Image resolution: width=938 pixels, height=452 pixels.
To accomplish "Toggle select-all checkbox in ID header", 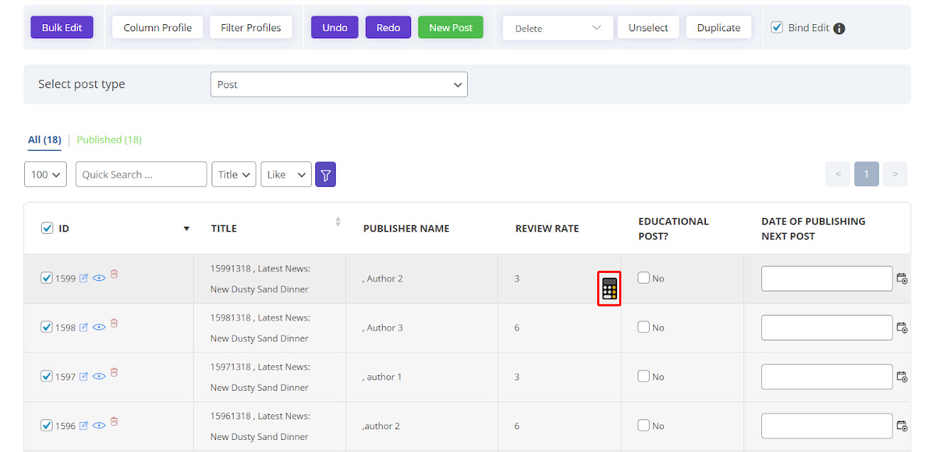I will click(x=47, y=228).
